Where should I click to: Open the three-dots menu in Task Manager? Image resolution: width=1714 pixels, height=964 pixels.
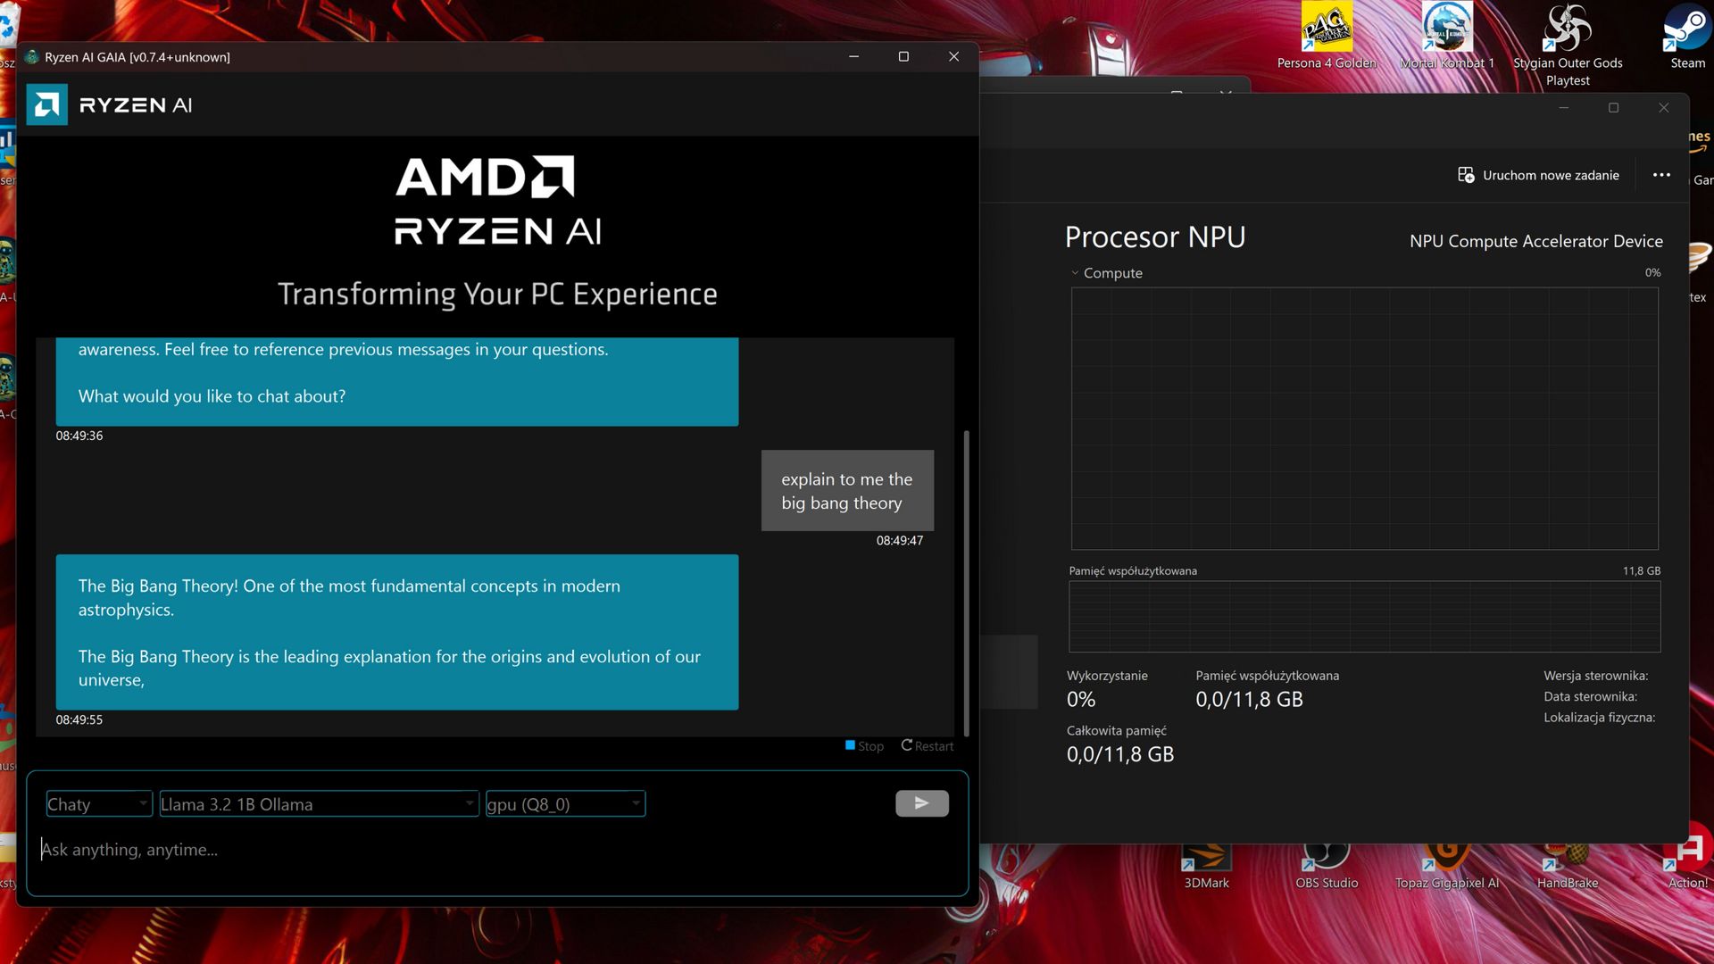pyautogui.click(x=1661, y=175)
